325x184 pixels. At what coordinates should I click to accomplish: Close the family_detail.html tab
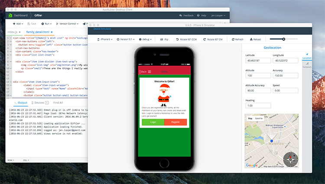click(52, 32)
